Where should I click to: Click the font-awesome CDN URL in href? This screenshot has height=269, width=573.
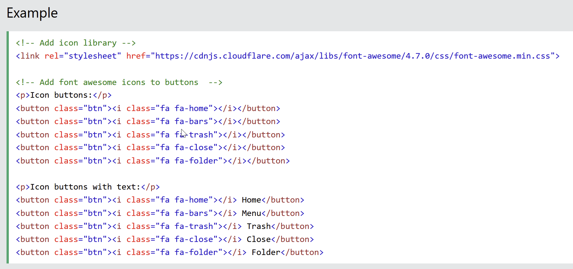[353, 56]
